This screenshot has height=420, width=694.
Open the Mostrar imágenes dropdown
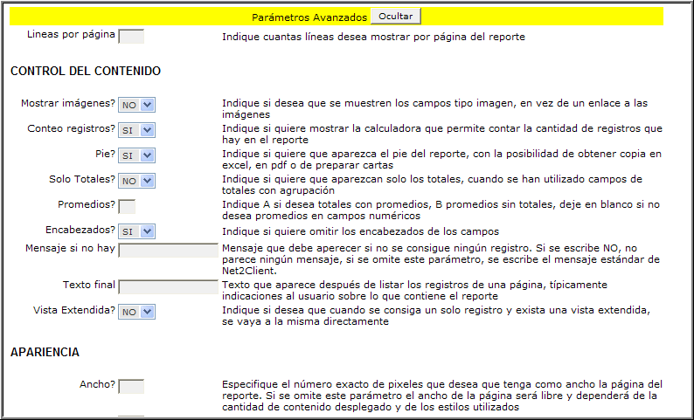(x=136, y=105)
